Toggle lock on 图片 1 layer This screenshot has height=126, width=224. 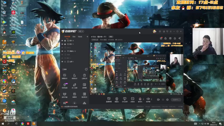tap(65, 44)
